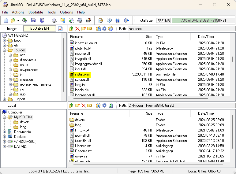Select the install.wim file
The width and height of the screenshot is (236, 174).
point(82,74)
